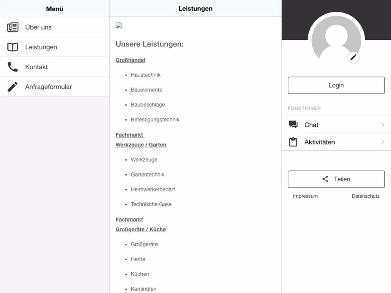Click the Menü panel title

coord(55,9)
